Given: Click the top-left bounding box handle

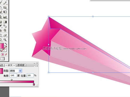Looking at the screenshot, I should pos(49,16).
